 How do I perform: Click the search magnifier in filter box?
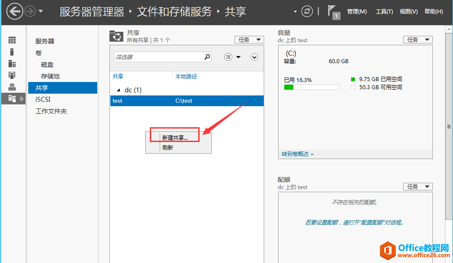pos(207,57)
